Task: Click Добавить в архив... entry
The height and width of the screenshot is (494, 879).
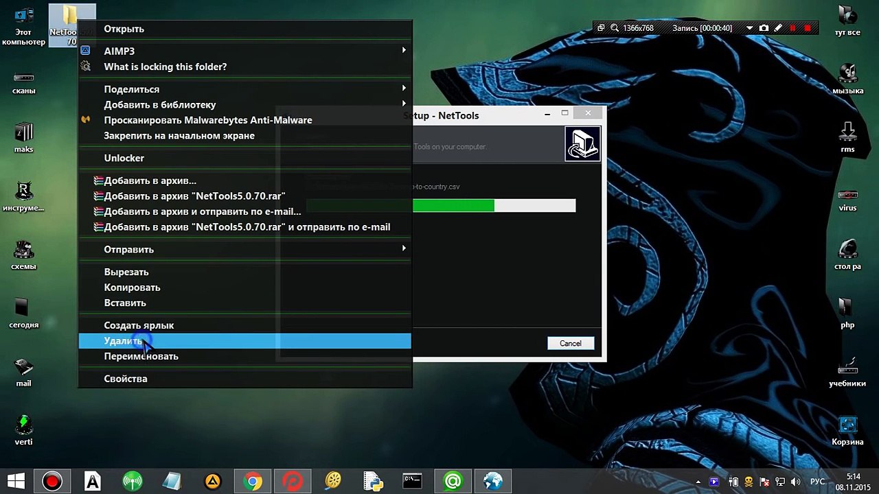Action: click(244, 180)
